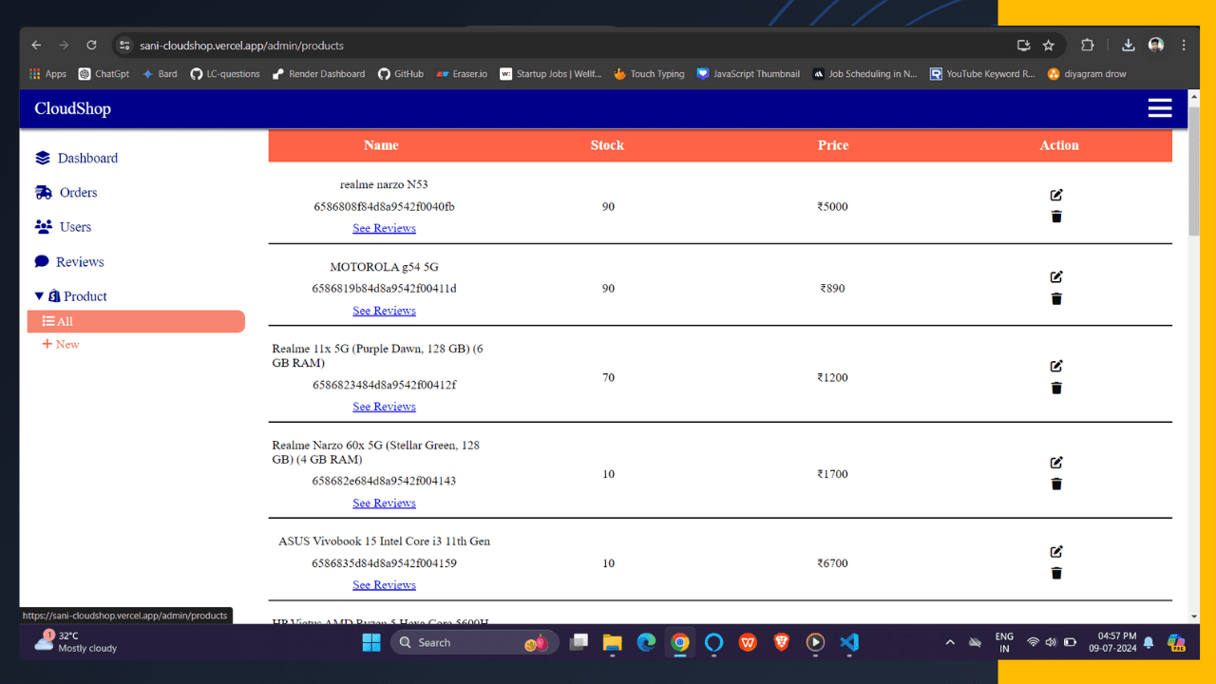Collapse the Product section in sidebar
The width and height of the screenshot is (1216, 684).
[x=40, y=296]
